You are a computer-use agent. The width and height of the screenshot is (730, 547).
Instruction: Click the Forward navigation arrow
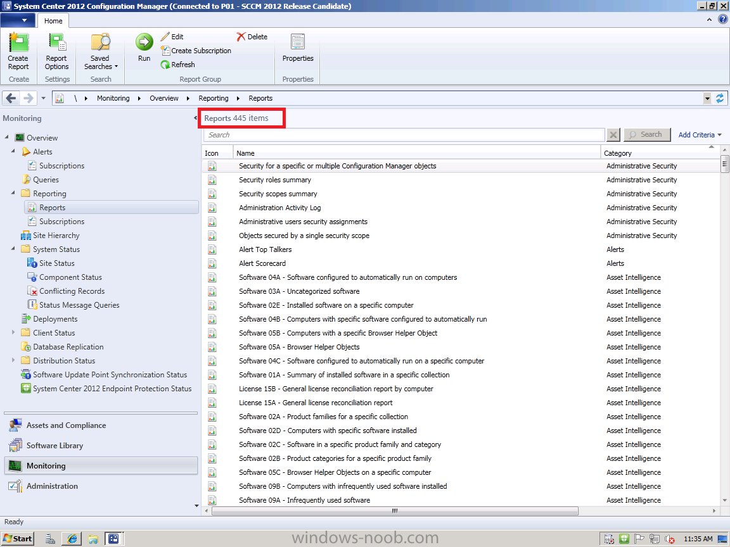click(29, 98)
